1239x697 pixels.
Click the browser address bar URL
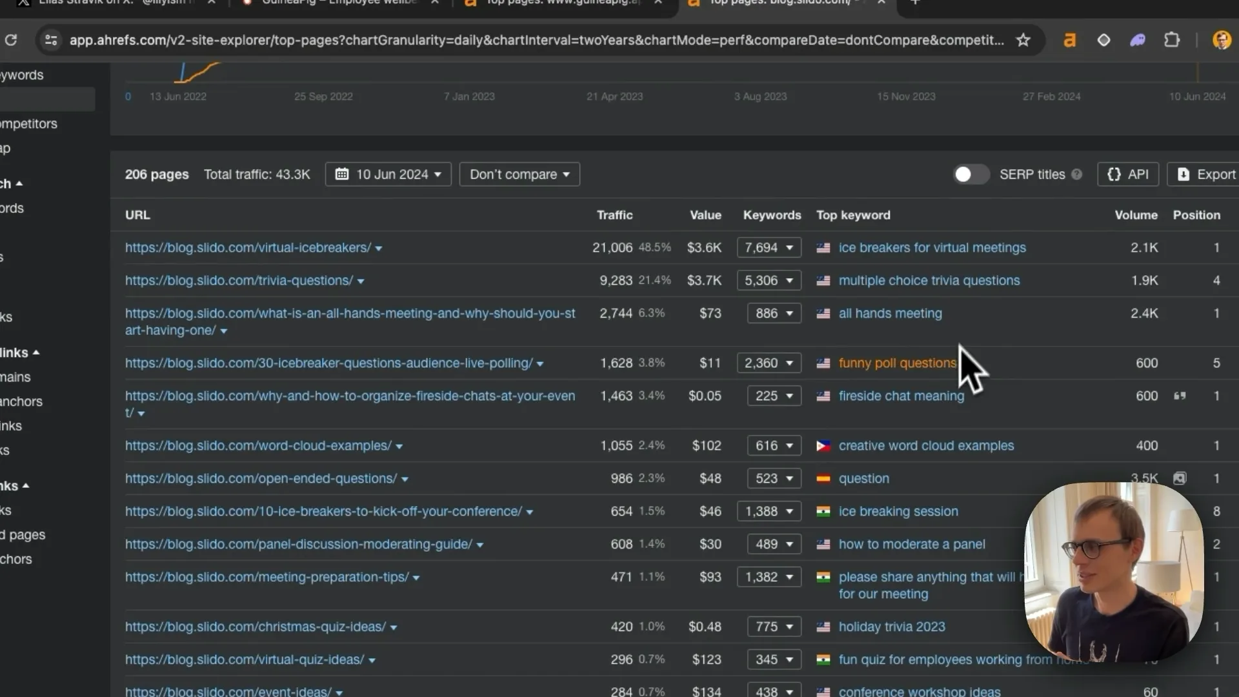click(536, 40)
